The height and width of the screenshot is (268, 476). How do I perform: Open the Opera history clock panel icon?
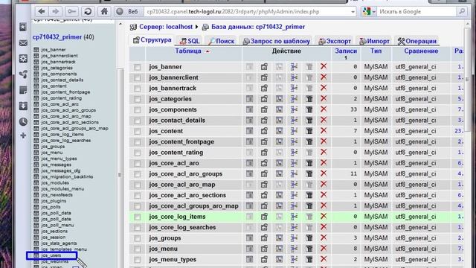(23, 122)
